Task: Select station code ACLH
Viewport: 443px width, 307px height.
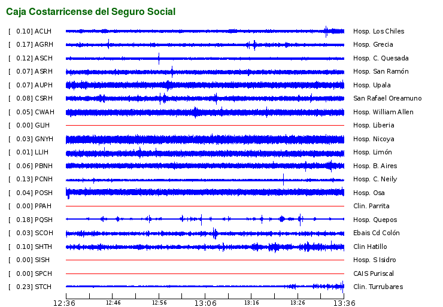Action: coord(43,31)
